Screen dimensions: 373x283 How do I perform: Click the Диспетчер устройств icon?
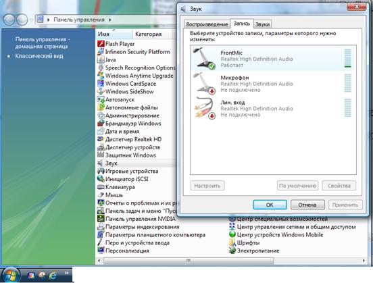(101, 147)
